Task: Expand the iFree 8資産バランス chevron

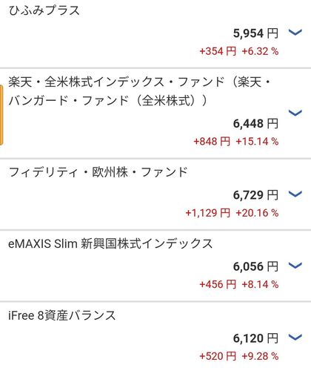Action: (x=295, y=338)
